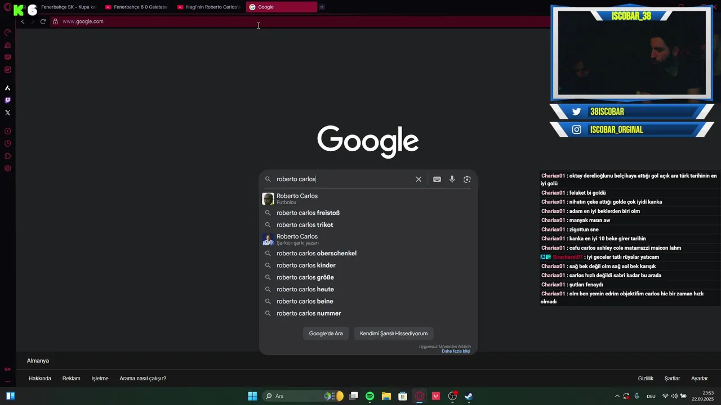Screen dimensions: 721x405
Task: Open Task View on the taskbar
Action: 354,396
